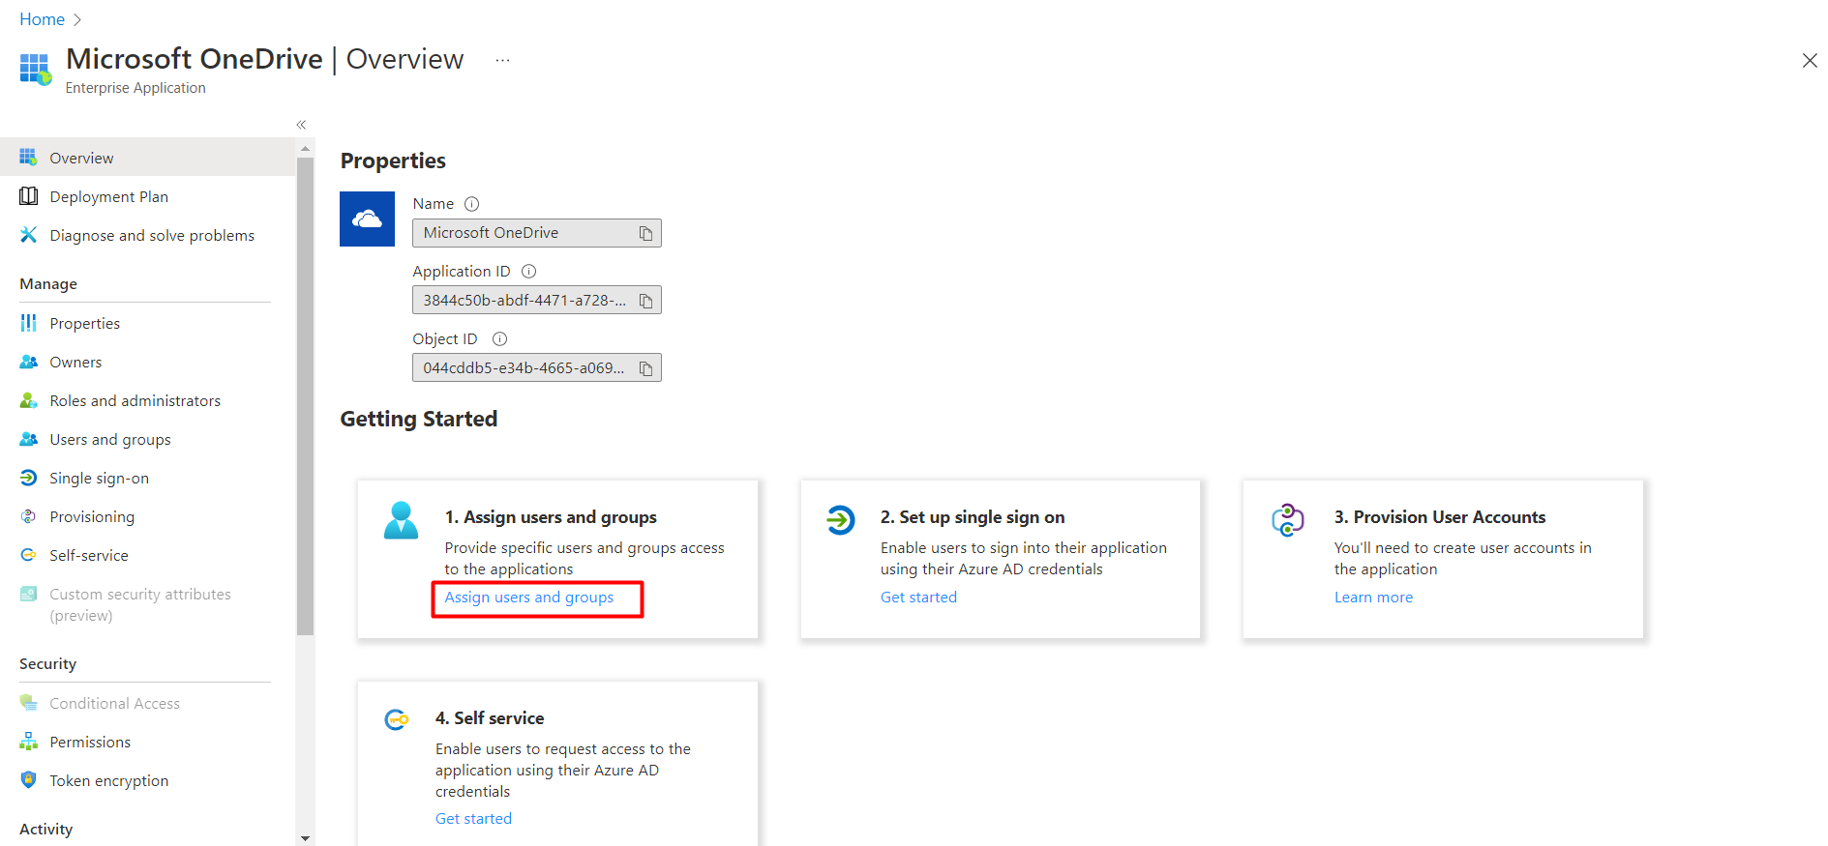This screenshot has width=1828, height=846.
Task: Click the Single sign-on arrow icon
Action: click(x=28, y=478)
